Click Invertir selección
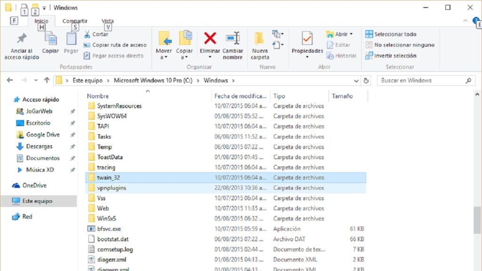 (x=391, y=56)
